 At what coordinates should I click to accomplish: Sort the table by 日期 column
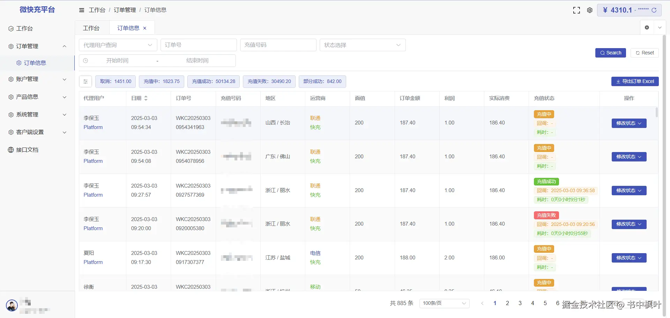tap(146, 98)
